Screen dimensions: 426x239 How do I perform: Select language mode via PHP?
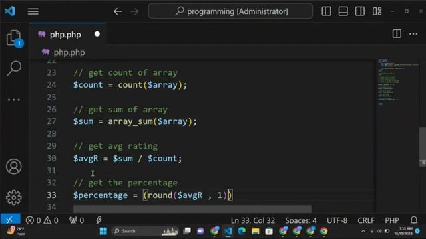(392, 220)
